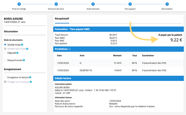
Task: Click the Actes facturés step label
Action: pyautogui.click(x=93, y=9)
